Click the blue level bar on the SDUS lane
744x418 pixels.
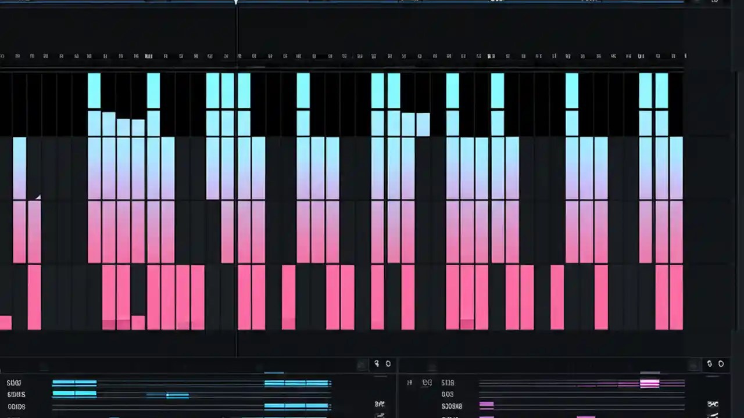click(x=74, y=394)
